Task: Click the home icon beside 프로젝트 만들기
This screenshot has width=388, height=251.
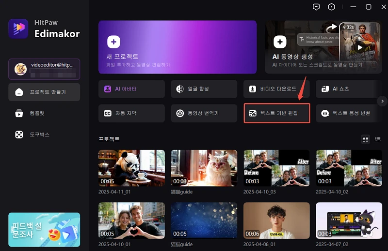Action: click(19, 92)
